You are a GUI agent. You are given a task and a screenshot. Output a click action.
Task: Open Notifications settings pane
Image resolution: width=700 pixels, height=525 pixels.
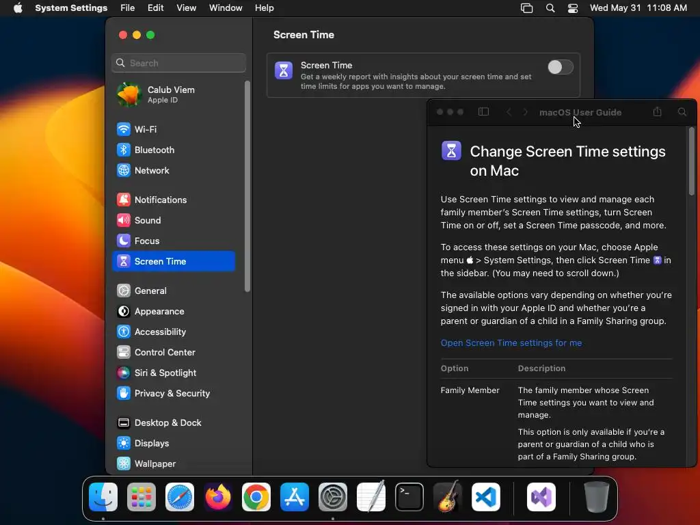(173, 200)
